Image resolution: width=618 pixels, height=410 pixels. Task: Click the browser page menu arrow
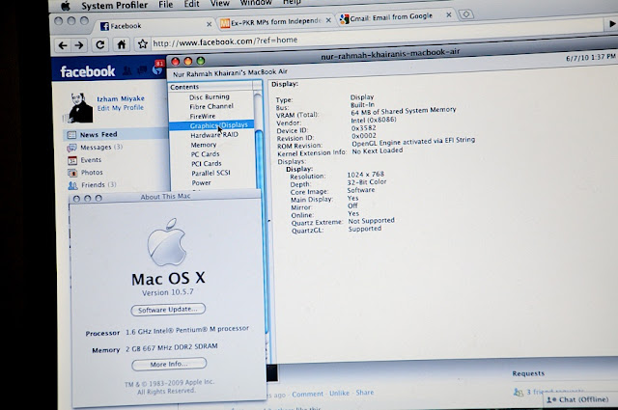(x=611, y=24)
